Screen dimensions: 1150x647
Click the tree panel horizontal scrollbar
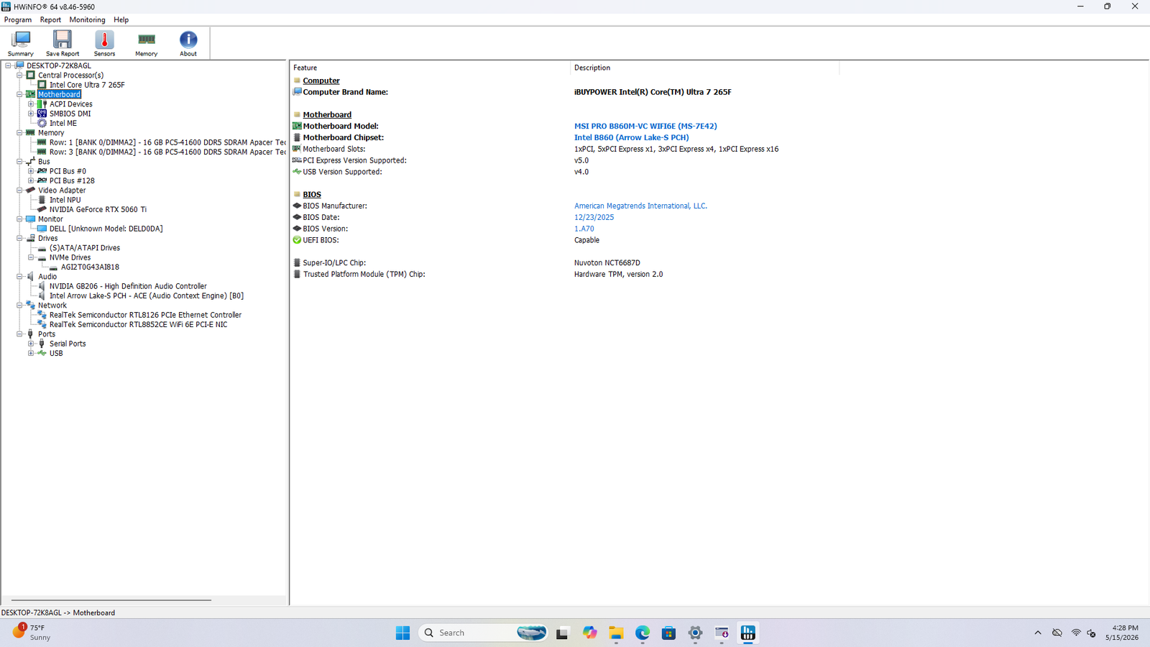tap(111, 600)
